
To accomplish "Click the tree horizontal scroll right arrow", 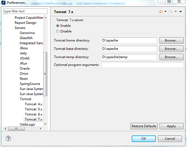I will (x=41, y=129).
